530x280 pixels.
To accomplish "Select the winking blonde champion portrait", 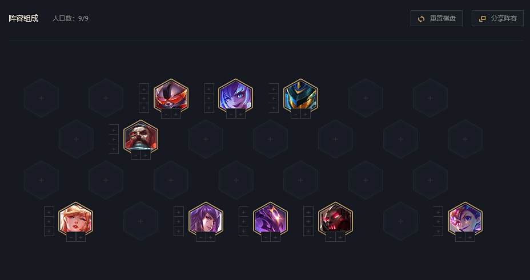I will click(76, 219).
